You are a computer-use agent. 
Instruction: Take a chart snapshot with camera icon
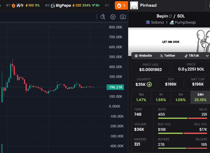point(123,17)
